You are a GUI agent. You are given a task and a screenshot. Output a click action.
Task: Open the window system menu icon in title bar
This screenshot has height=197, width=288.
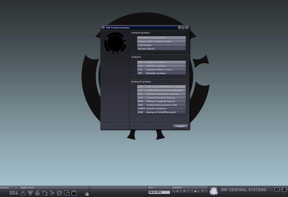(103, 28)
